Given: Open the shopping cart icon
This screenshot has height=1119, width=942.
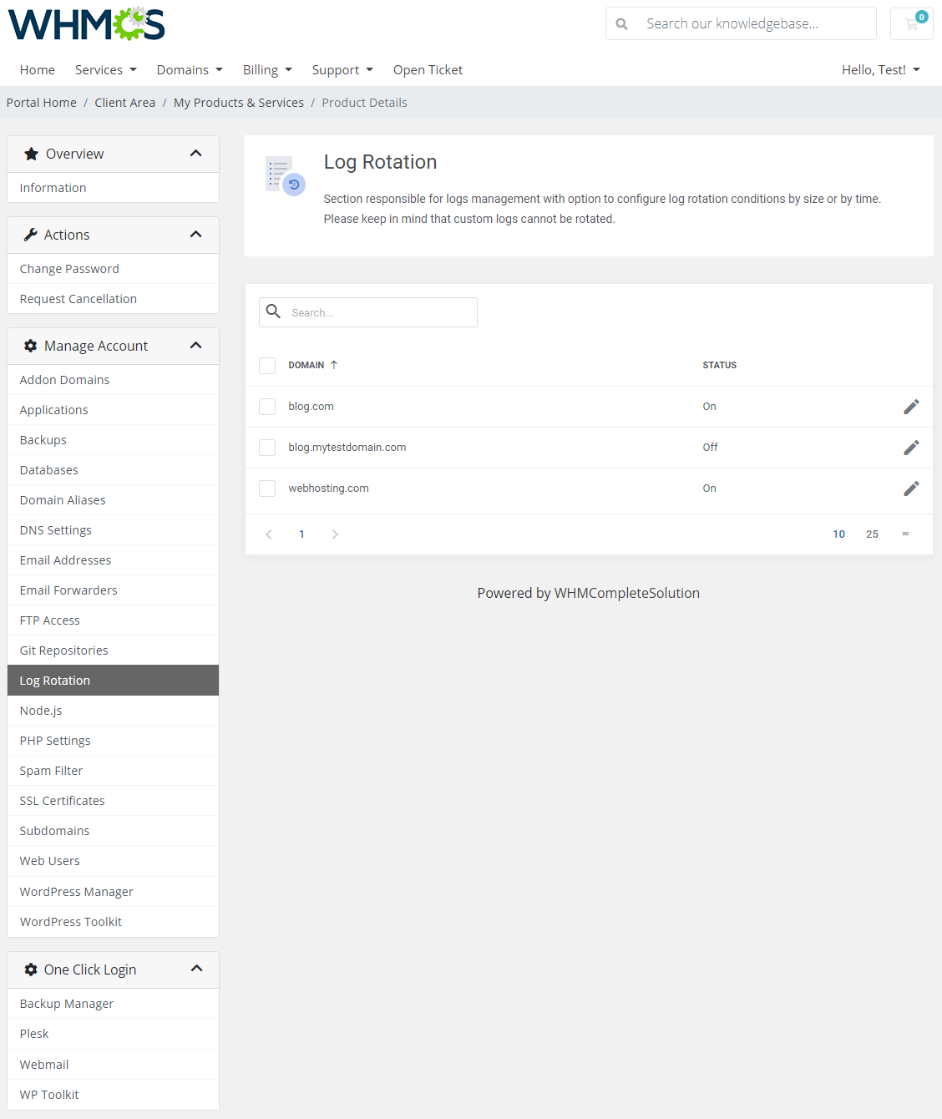Looking at the screenshot, I should (x=911, y=24).
